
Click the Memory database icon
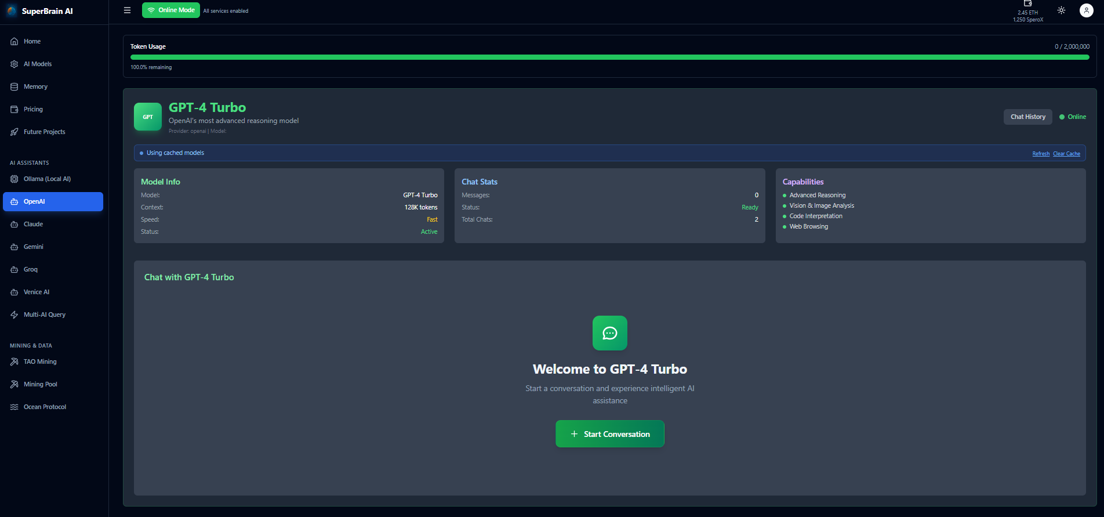pos(14,87)
